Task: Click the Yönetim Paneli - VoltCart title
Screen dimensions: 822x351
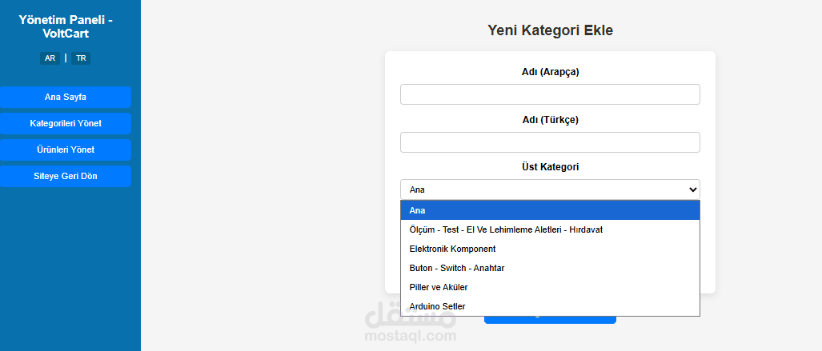Action: coord(66,26)
